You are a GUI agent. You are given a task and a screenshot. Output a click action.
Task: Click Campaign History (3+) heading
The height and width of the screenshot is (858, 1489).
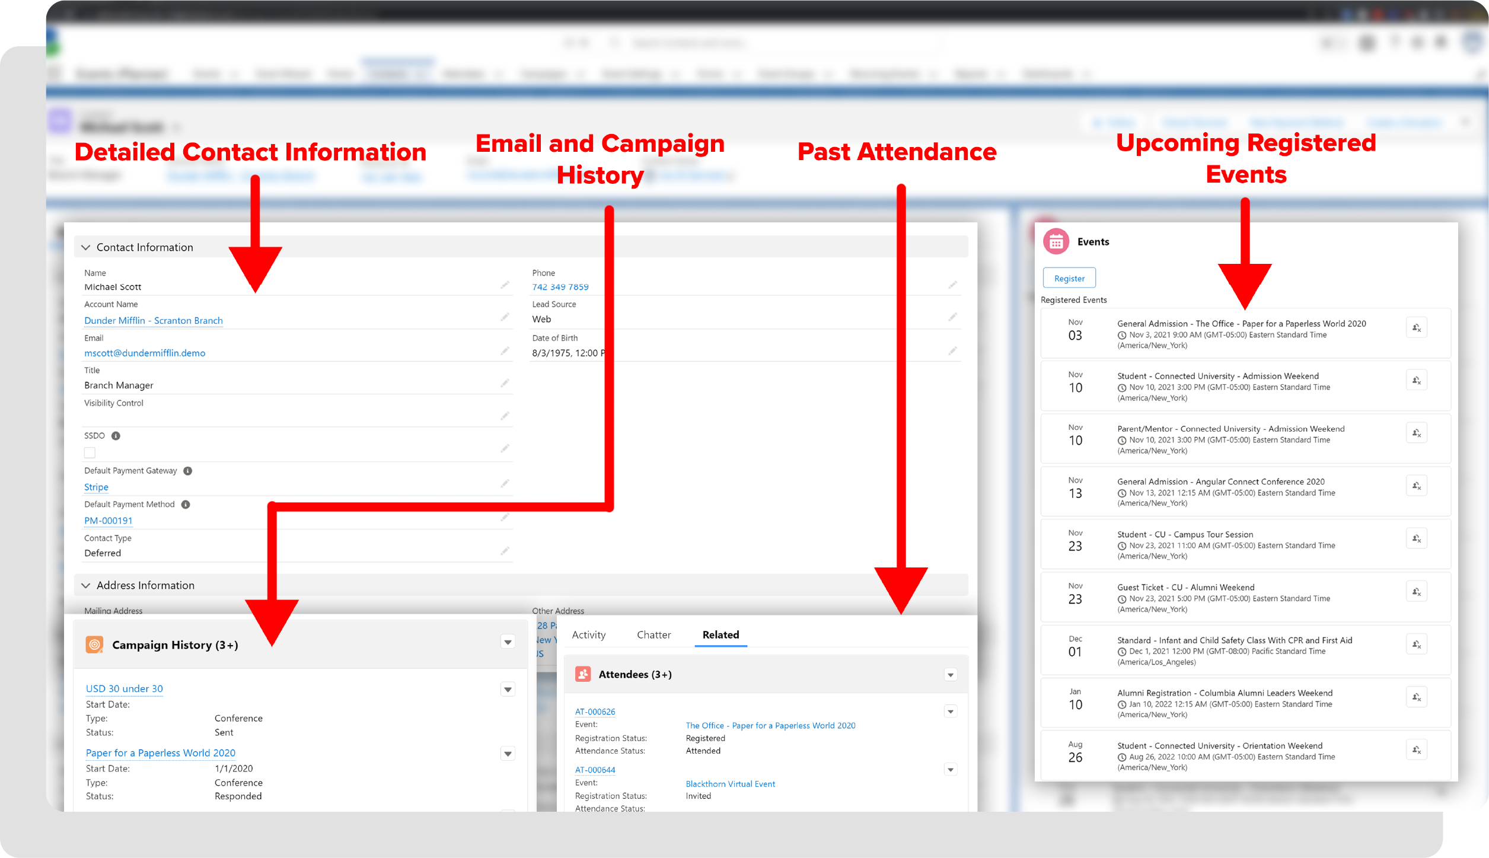tap(175, 645)
